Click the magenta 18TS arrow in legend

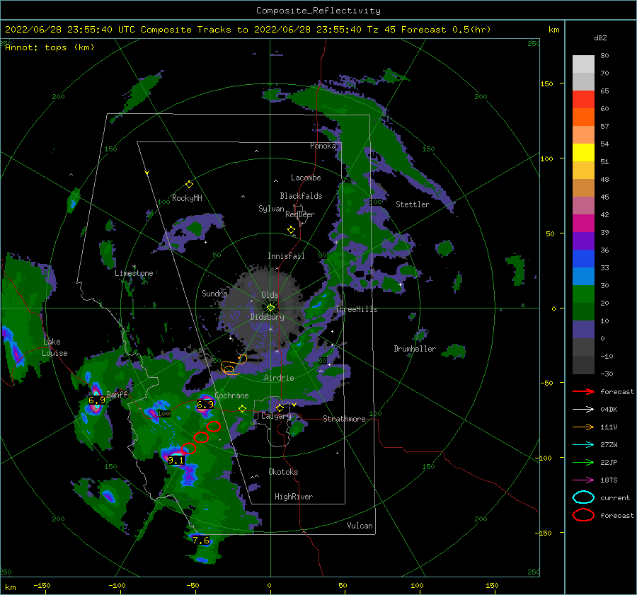(x=583, y=480)
